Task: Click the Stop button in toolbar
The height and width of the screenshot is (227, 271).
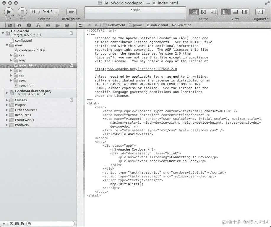Action: pos(22,12)
